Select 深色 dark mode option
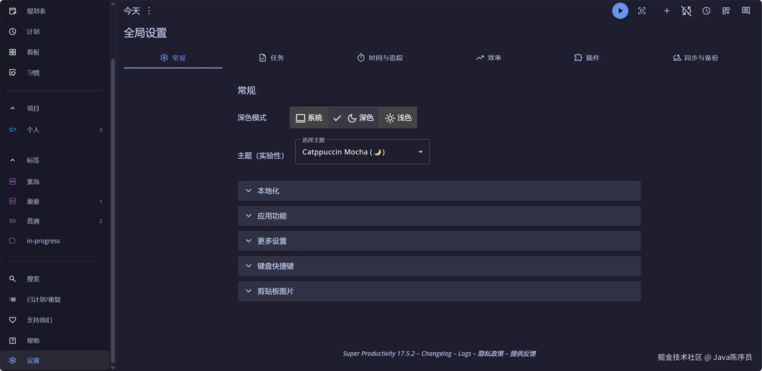 pos(354,118)
